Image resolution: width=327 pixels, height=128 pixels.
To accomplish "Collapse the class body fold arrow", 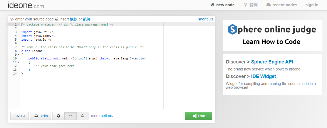I will pyautogui.click(x=18, y=55).
